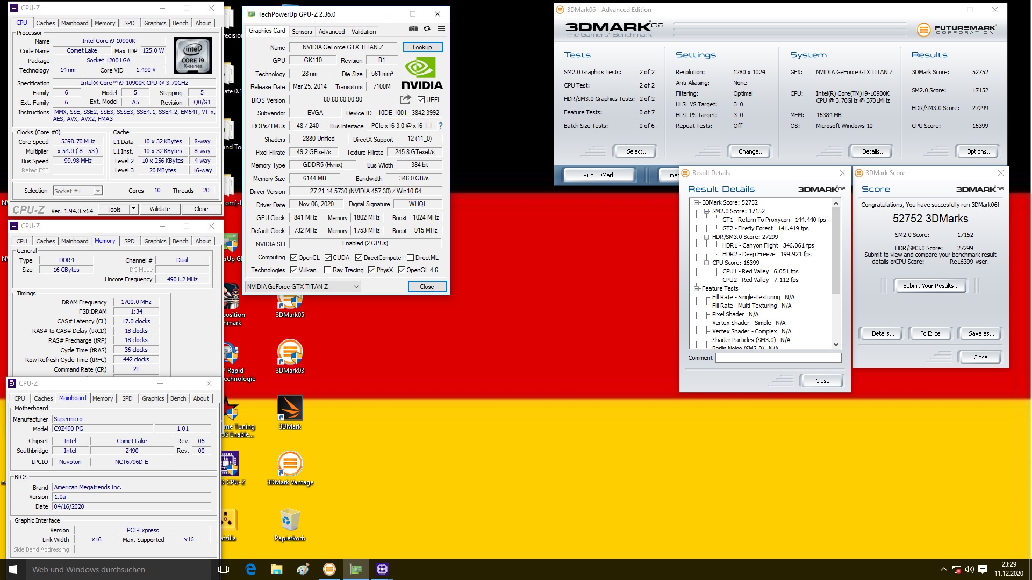Click the Windows search box on taskbar

point(118,569)
